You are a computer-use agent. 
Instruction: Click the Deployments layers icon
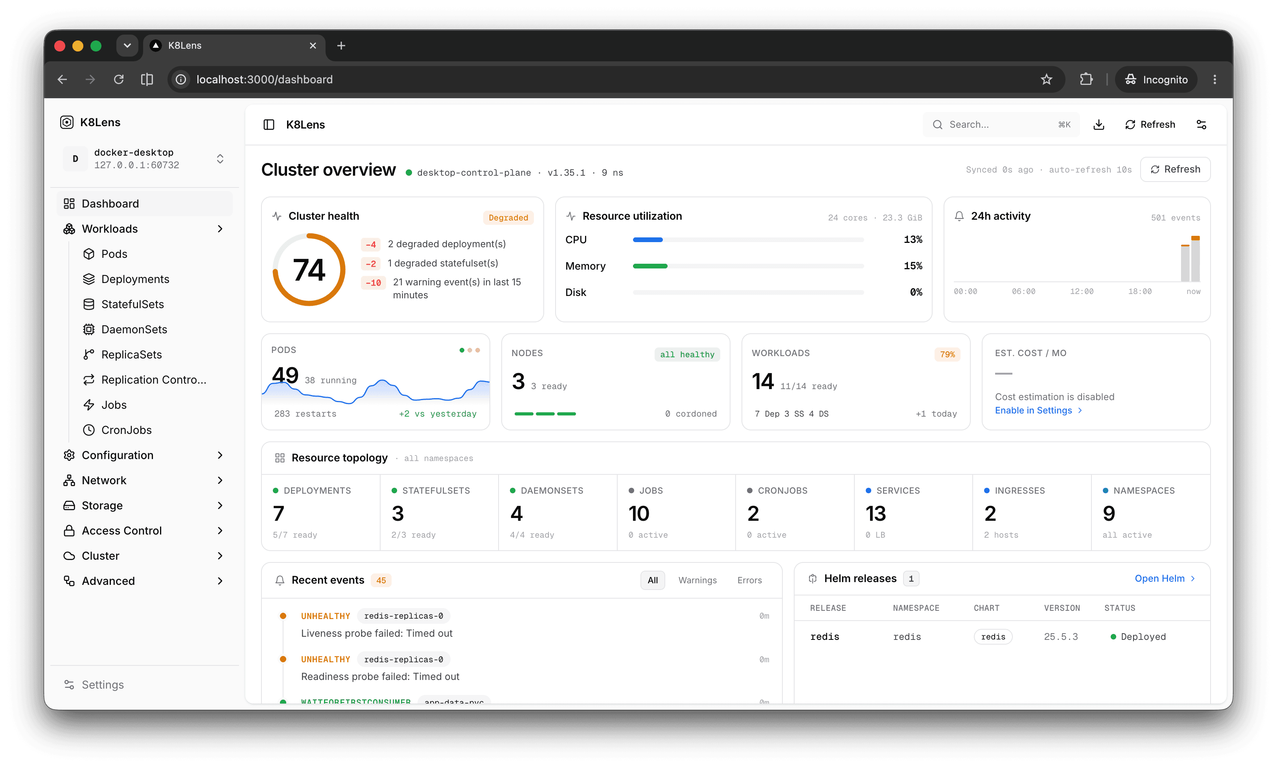[x=89, y=279]
